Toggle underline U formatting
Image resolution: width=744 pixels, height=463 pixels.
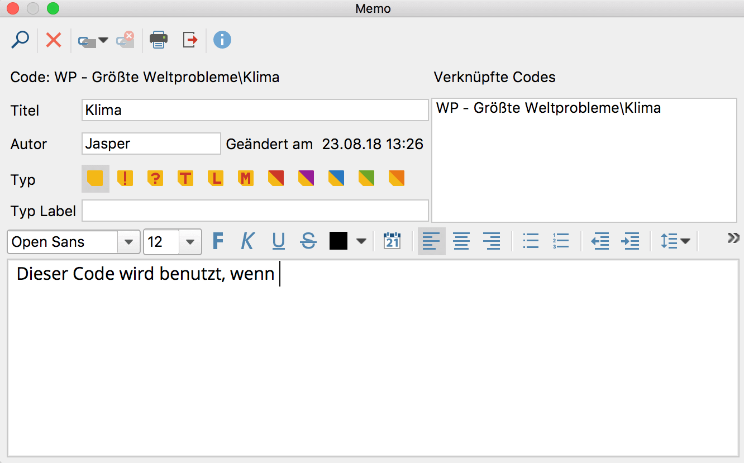tap(278, 241)
